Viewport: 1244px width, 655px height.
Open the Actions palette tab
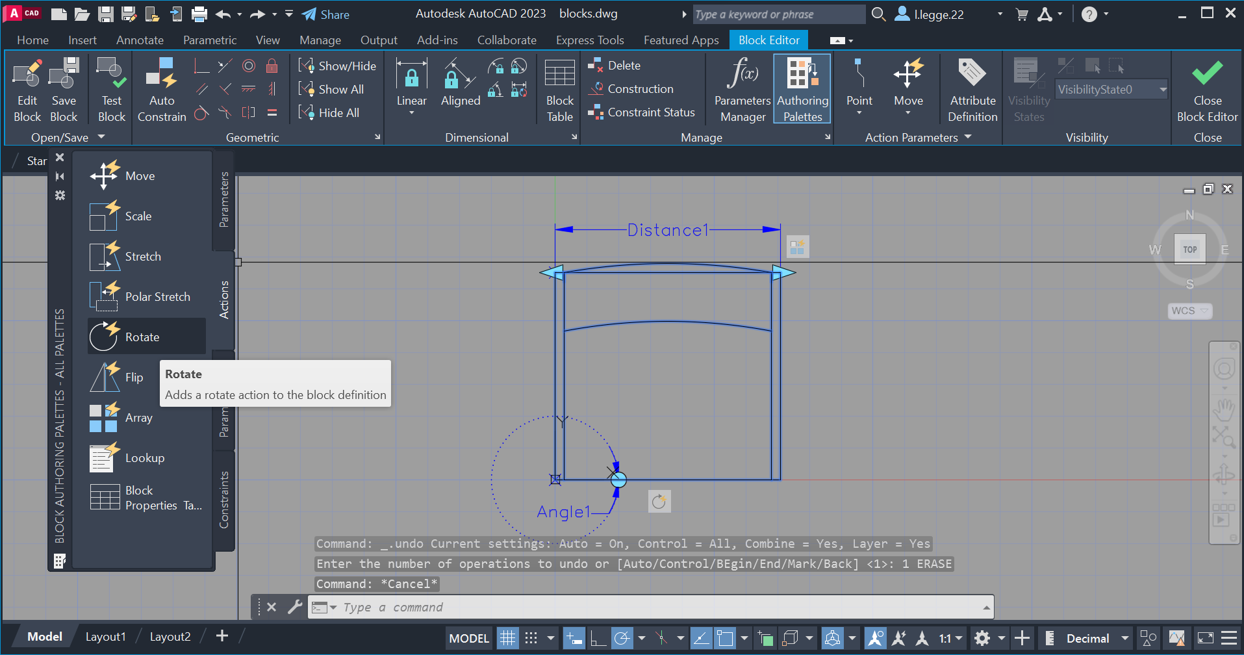tap(223, 300)
